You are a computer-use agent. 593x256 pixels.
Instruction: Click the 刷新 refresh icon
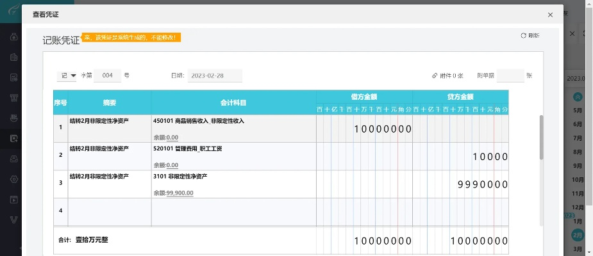pos(523,36)
